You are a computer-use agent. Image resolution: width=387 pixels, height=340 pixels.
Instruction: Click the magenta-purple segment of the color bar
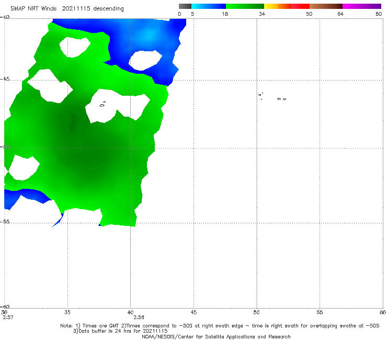[x=362, y=6]
